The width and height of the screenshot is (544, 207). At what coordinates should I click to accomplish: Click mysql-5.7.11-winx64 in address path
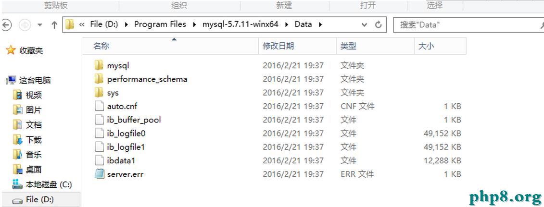click(x=240, y=24)
